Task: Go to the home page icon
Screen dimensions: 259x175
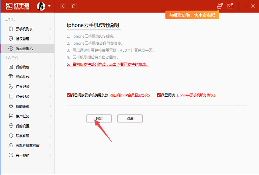Action: [x=74, y=6]
